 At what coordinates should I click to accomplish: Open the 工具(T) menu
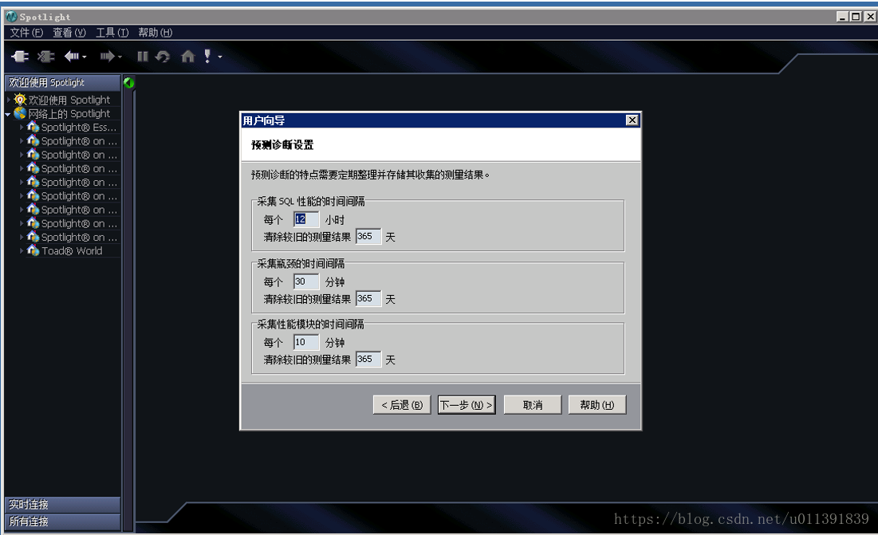pyautogui.click(x=112, y=33)
